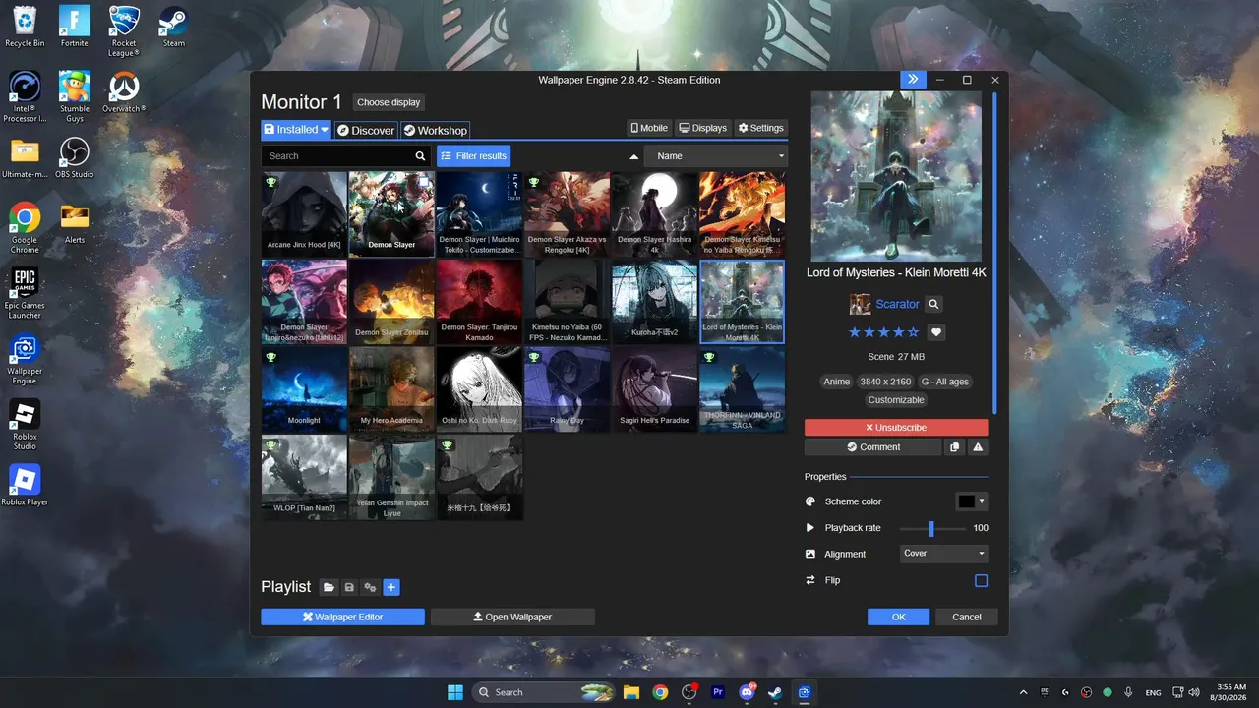1259x708 pixels.
Task: Open the Rocket League desktop icon
Action: (x=124, y=30)
